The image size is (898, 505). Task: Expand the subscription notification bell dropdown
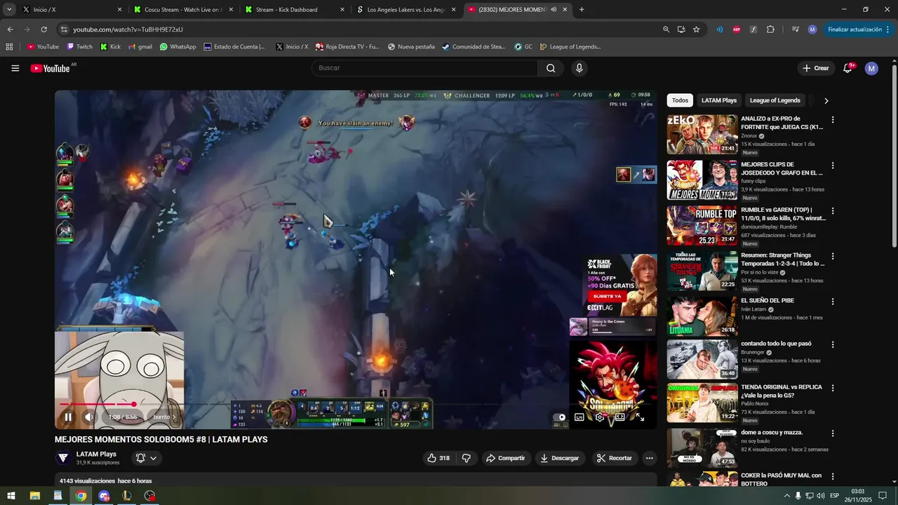click(x=146, y=458)
